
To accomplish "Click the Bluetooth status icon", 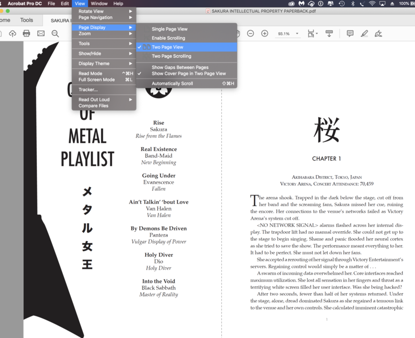I will coord(353,3).
